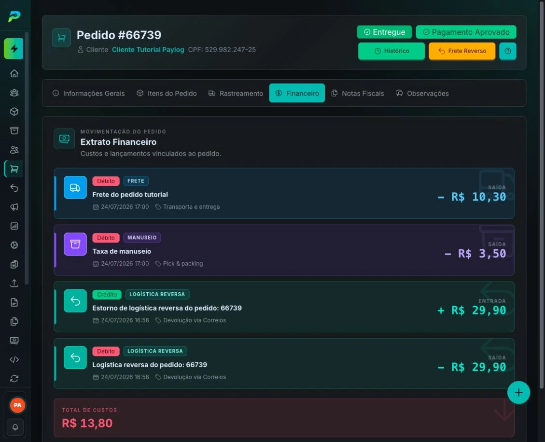Click the 'Pick & packing' tag
Viewport: 545px width, 442px height.
[179, 264]
